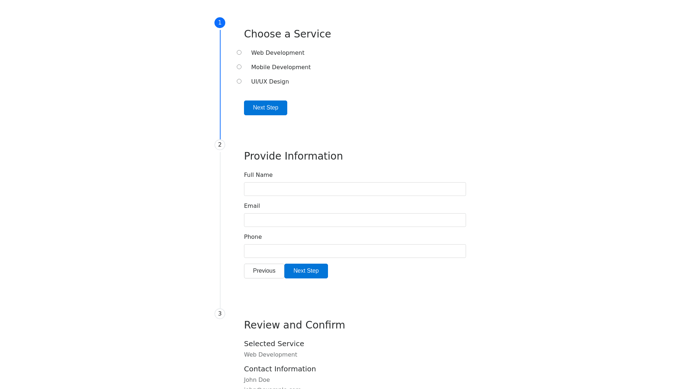Viewport: 692px width, 389px height.
Task: Click the Provide Information heading
Action: point(293,156)
